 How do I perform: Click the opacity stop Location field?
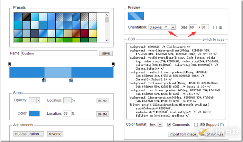click(67, 100)
